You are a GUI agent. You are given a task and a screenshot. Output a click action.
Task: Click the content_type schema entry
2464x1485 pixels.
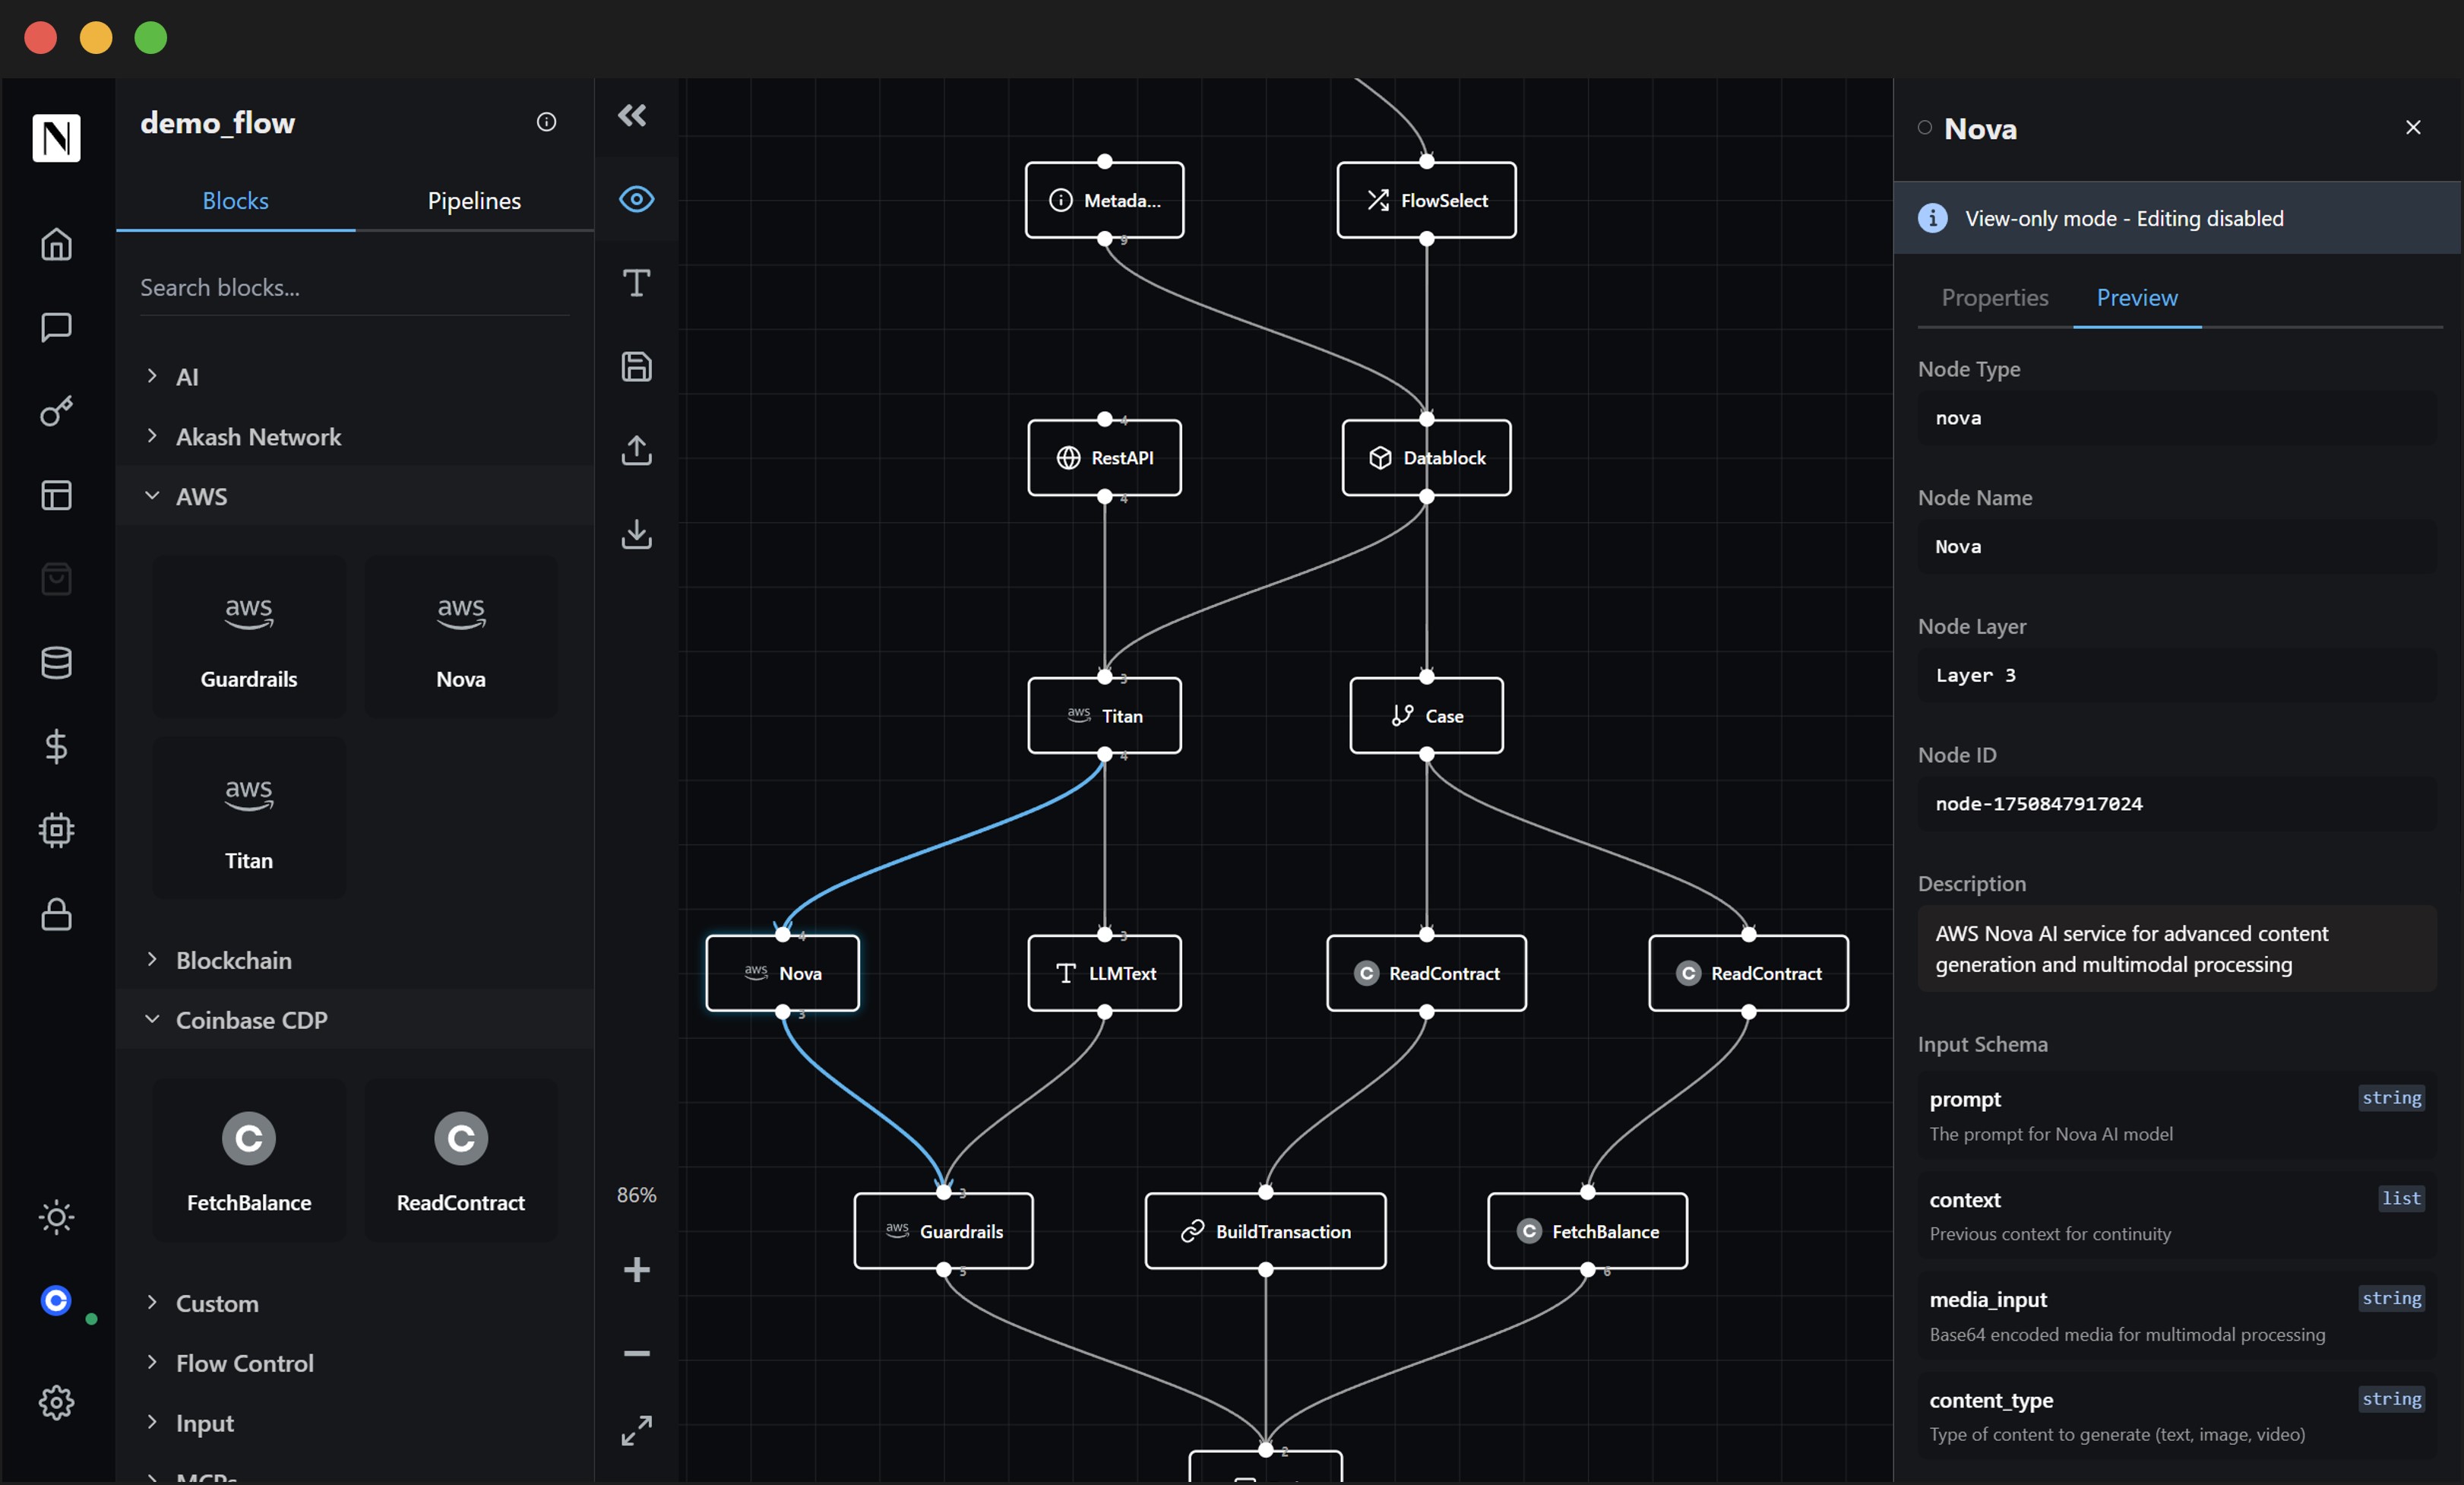[x=2177, y=1416]
